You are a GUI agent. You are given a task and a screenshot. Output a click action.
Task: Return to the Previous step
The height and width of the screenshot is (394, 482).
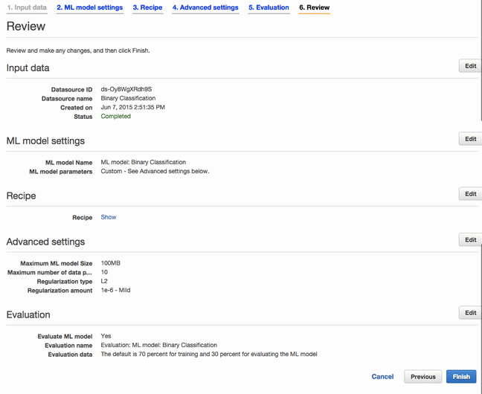tap(423, 376)
